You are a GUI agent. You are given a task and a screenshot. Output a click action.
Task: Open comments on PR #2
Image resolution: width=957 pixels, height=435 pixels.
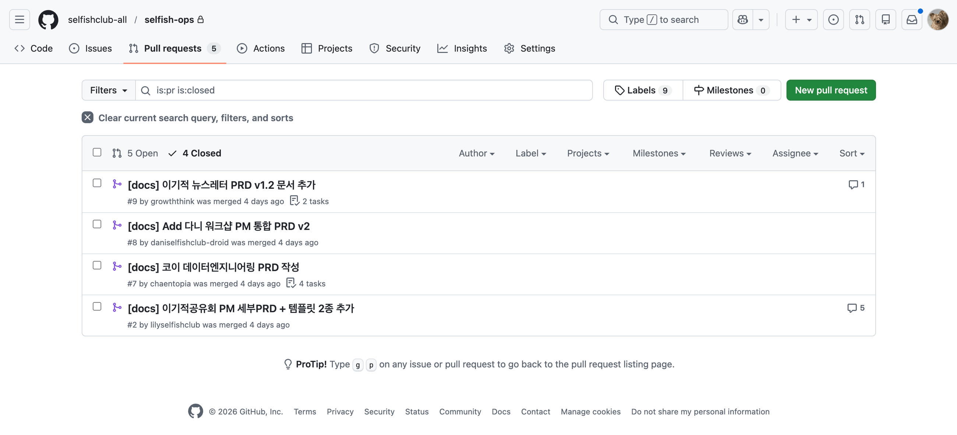(x=855, y=308)
